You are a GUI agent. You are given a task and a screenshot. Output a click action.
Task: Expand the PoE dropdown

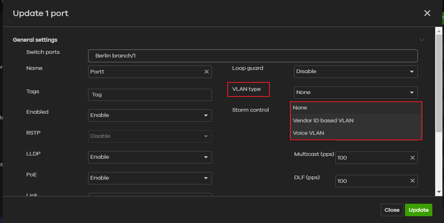[x=150, y=178]
